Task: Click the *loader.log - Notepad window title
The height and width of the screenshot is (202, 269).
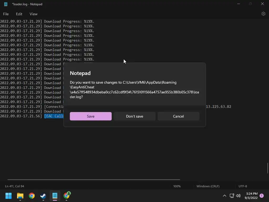Action: [27, 4]
